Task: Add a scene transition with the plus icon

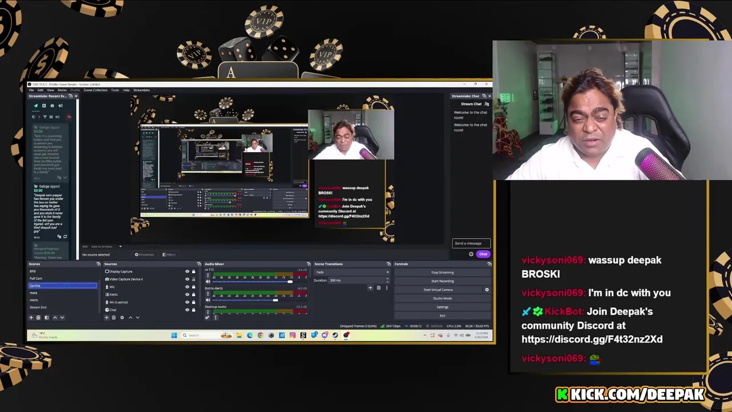Action: tap(370, 288)
